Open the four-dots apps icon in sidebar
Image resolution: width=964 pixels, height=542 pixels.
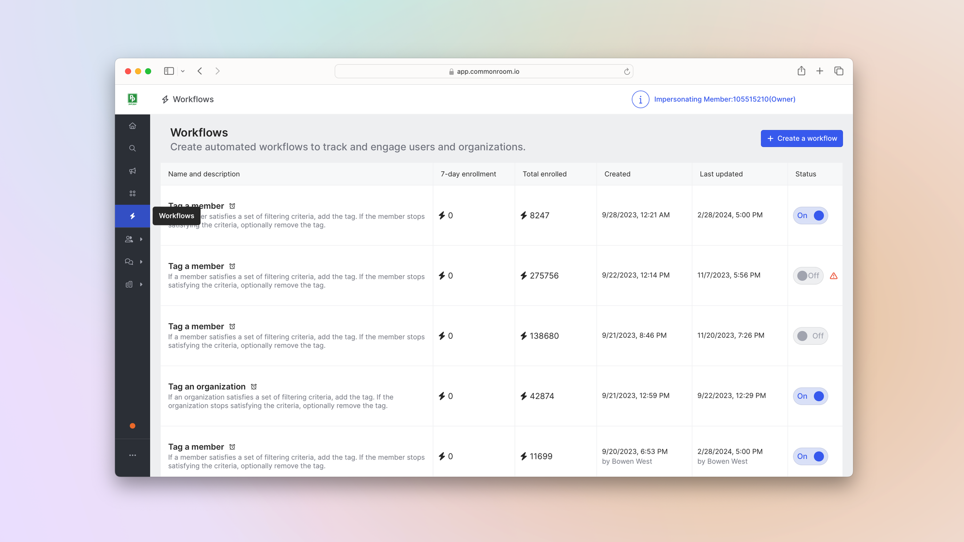point(132,193)
